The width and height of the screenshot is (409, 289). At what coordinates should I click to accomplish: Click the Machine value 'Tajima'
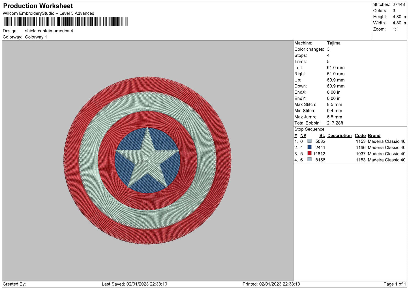coord(334,43)
